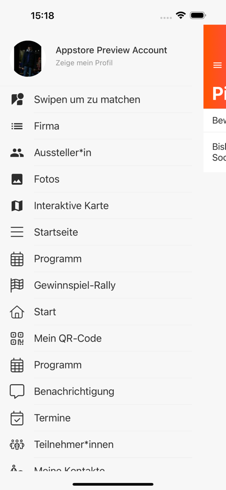Open the Mein QR-Code icon
226x490 pixels.
pyautogui.click(x=17, y=339)
